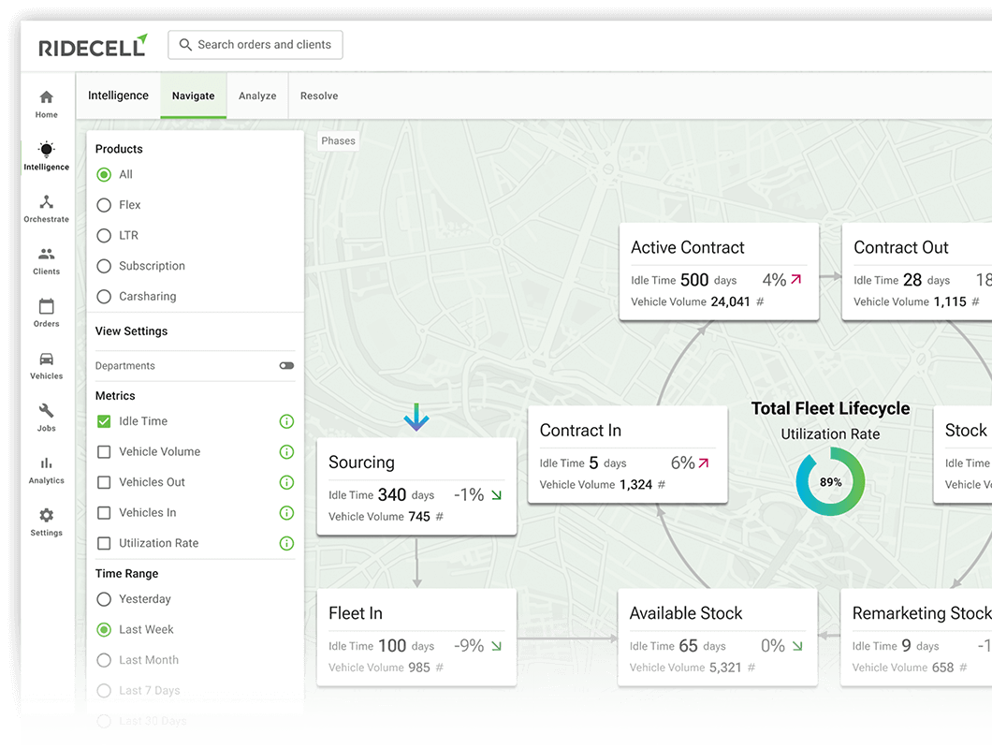The width and height of the screenshot is (992, 749).
Task: Click Active Contract upward trend arrow
Action: coord(796,279)
